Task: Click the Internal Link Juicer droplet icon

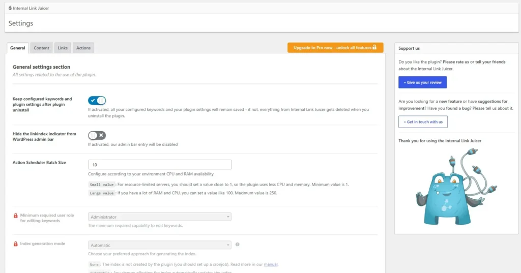Action: coord(10,8)
